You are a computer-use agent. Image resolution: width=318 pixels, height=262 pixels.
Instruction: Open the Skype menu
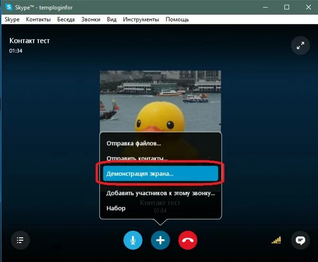click(x=12, y=19)
